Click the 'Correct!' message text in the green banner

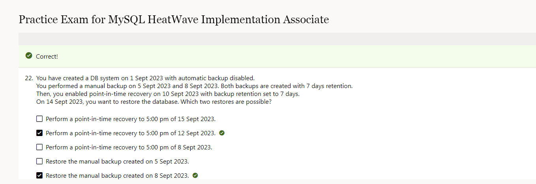click(x=47, y=56)
